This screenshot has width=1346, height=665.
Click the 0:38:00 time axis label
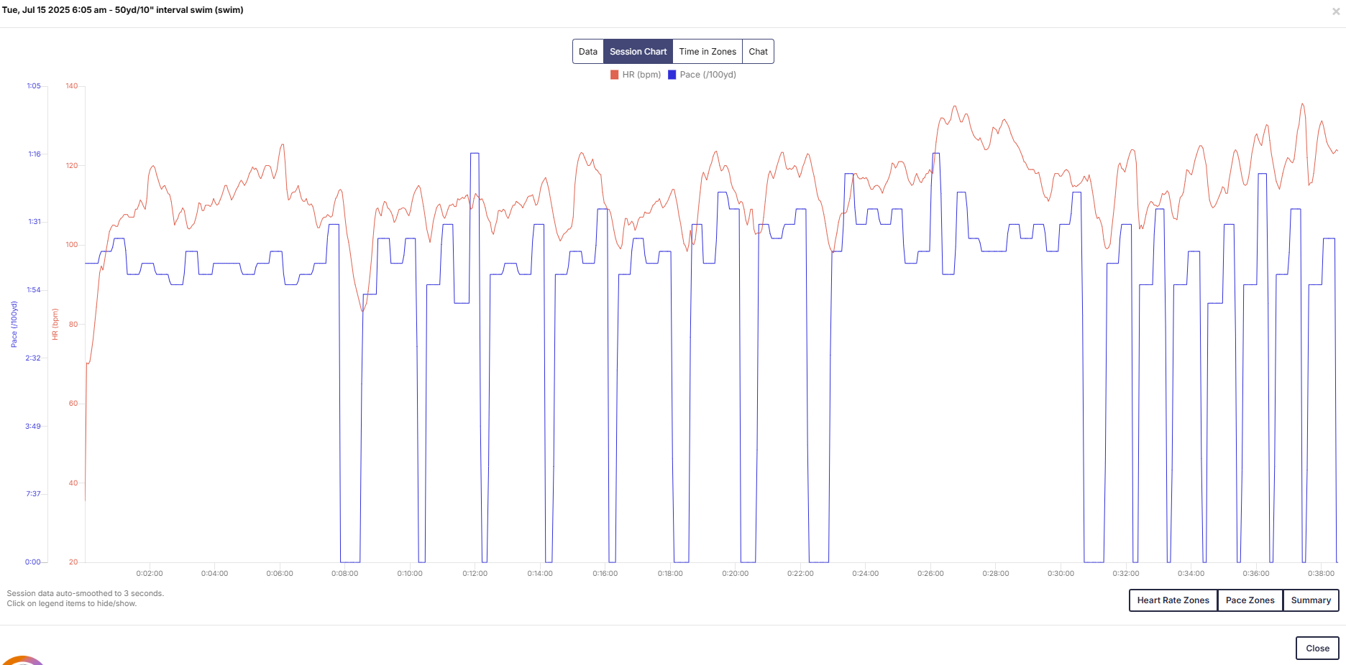(x=1321, y=574)
